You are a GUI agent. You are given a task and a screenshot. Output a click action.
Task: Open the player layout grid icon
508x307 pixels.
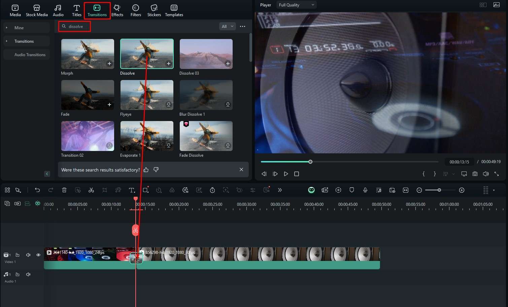pos(483,5)
